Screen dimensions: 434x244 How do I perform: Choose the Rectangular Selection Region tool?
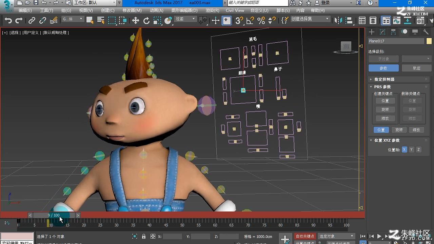112,21
